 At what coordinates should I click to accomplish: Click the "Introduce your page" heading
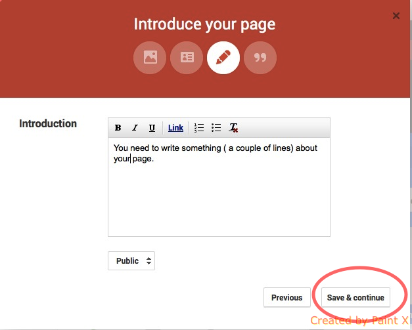point(204,25)
